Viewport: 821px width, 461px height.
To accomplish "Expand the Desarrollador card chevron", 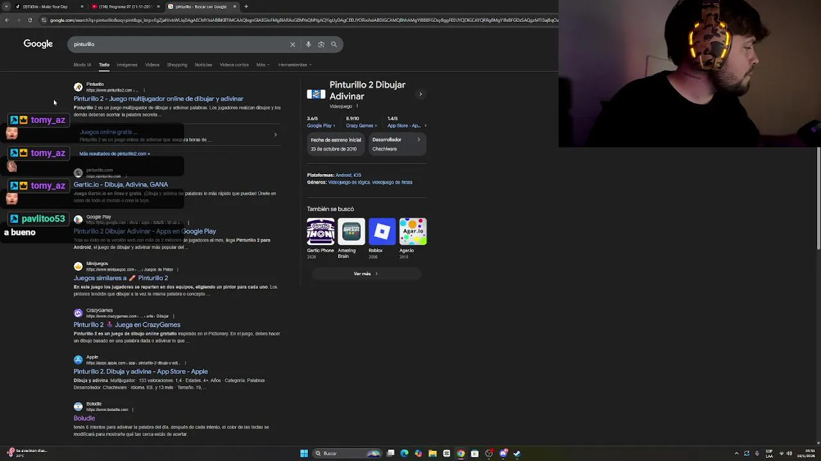I will (x=419, y=140).
